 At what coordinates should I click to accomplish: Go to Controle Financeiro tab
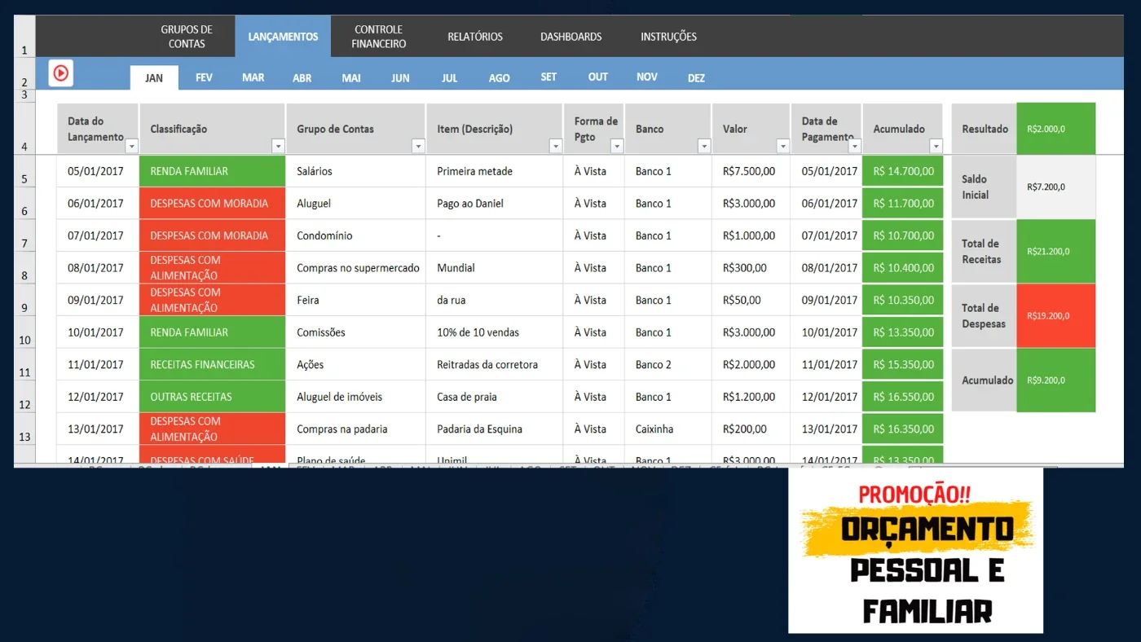tap(378, 37)
